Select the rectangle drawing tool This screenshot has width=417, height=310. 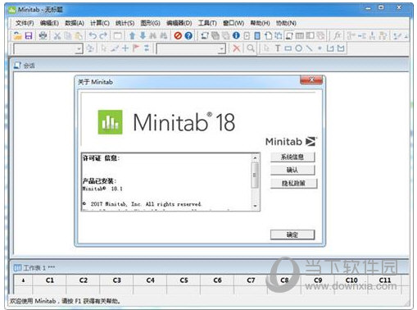tap(288, 48)
